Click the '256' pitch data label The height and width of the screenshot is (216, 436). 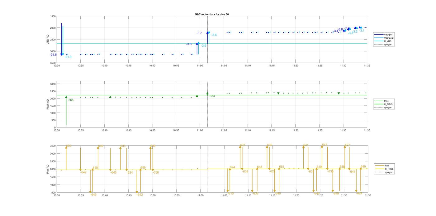(71, 100)
